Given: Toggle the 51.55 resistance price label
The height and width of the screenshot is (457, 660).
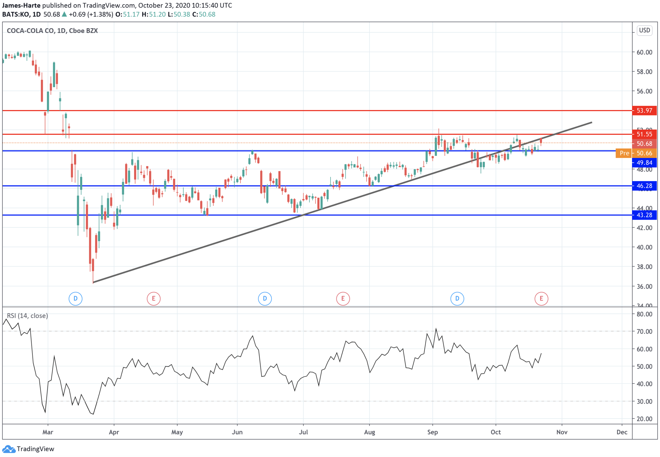Looking at the screenshot, I should 645,134.
